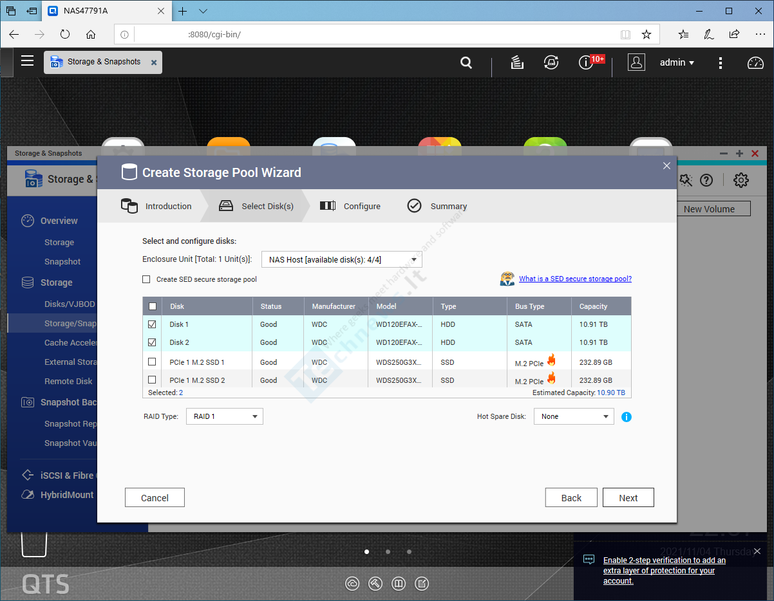Open the Enclosure Unit NAS Host dropdown
This screenshot has width=774, height=601.
(x=342, y=260)
